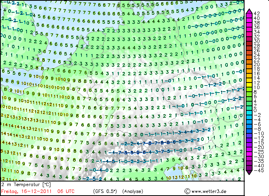The height and width of the screenshot is (196, 269).
Task: Click the (Analyse) label
Action: coord(133,191)
